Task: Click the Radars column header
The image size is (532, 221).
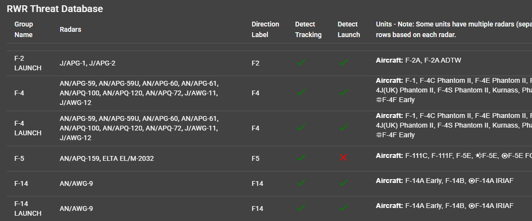Action: tap(70, 29)
